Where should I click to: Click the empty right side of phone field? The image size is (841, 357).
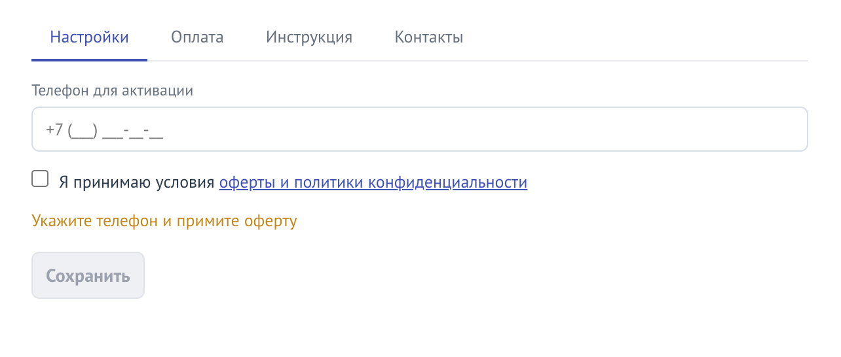pyautogui.click(x=589, y=129)
